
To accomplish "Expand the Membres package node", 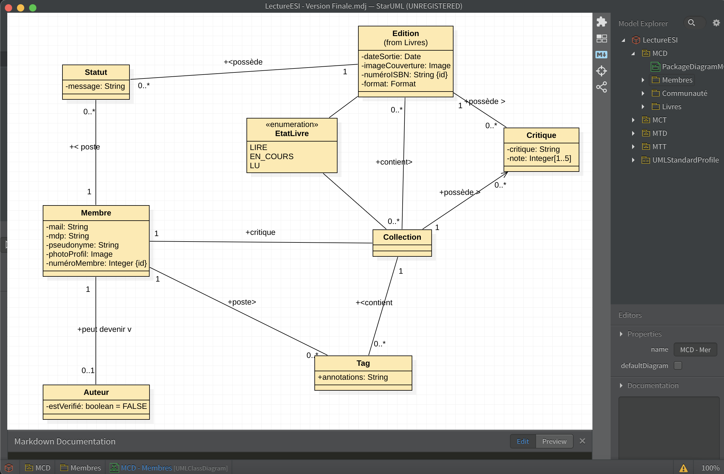I will (x=643, y=80).
